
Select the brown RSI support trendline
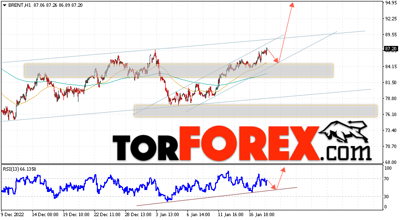[217, 196]
